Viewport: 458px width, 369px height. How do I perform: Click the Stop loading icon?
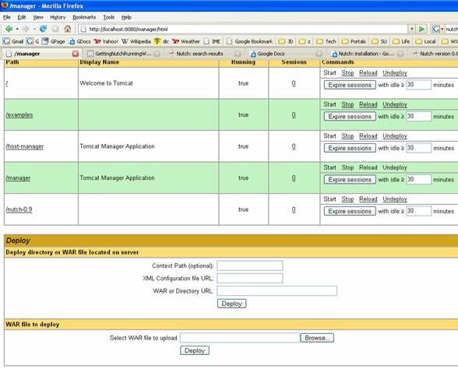coord(55,29)
